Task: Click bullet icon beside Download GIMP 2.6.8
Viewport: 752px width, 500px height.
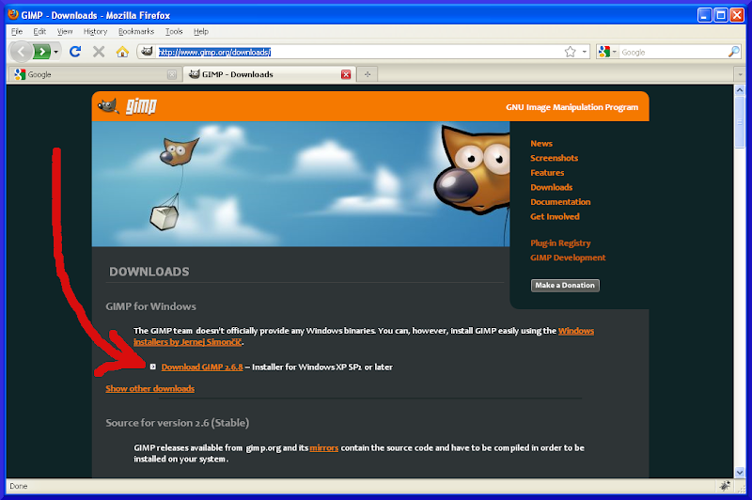Action: point(152,367)
